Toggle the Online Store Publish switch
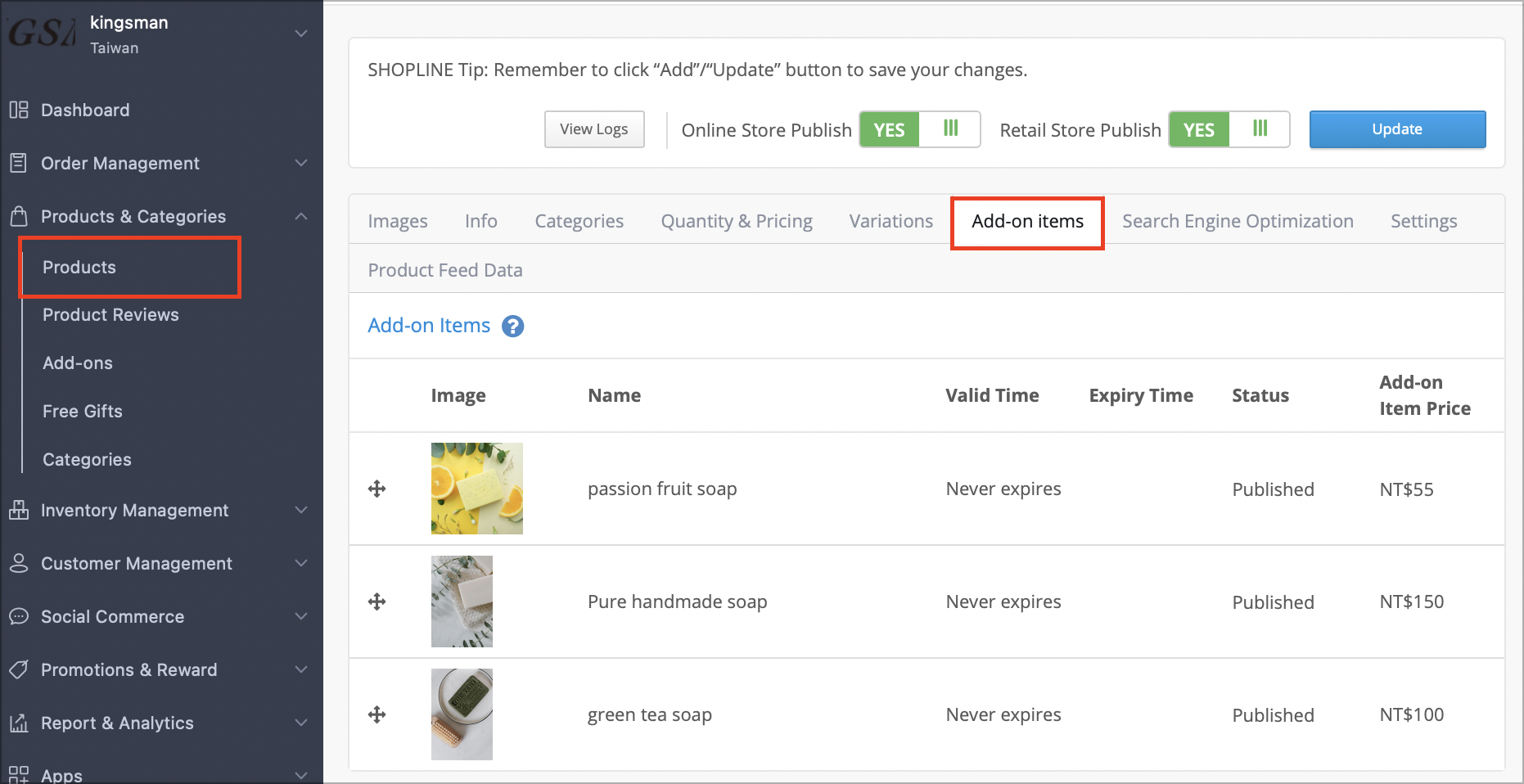 pyautogui.click(x=920, y=129)
